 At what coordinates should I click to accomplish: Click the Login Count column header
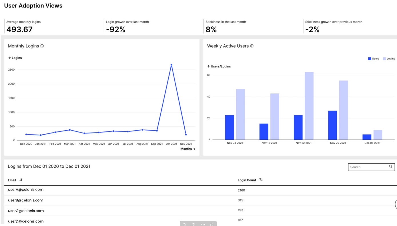(x=247, y=180)
